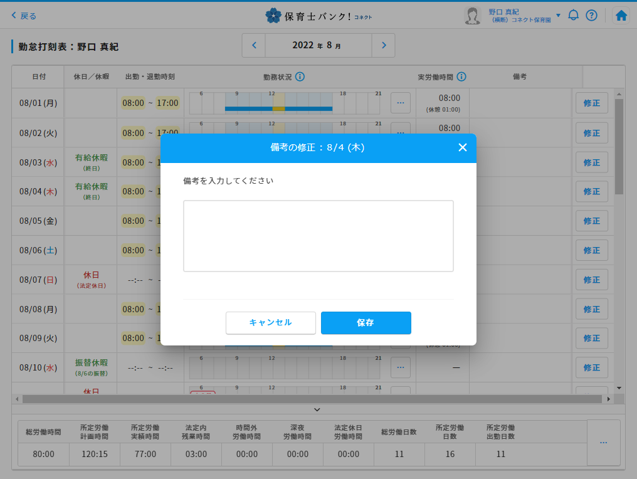Click the horizontal scrollbar of the table
The width and height of the screenshot is (637, 479).
(x=313, y=399)
